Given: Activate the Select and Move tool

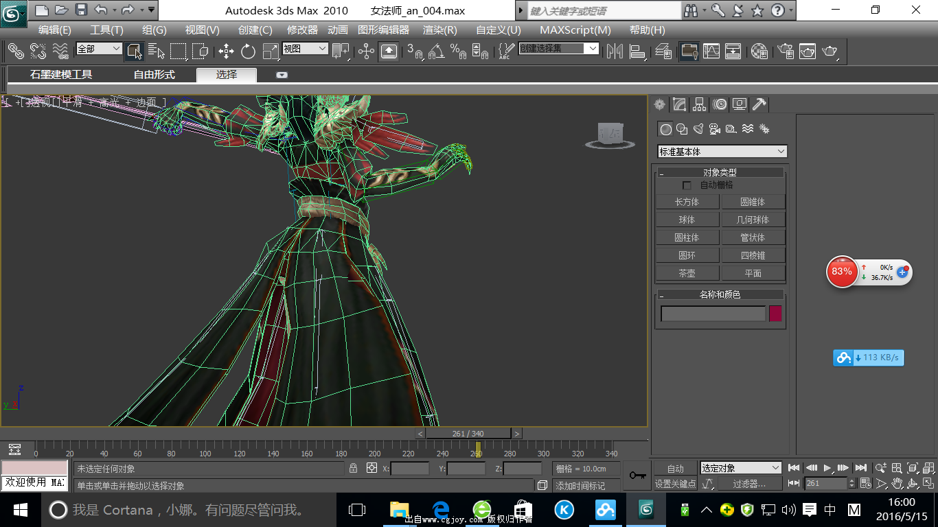Looking at the screenshot, I should pyautogui.click(x=227, y=51).
